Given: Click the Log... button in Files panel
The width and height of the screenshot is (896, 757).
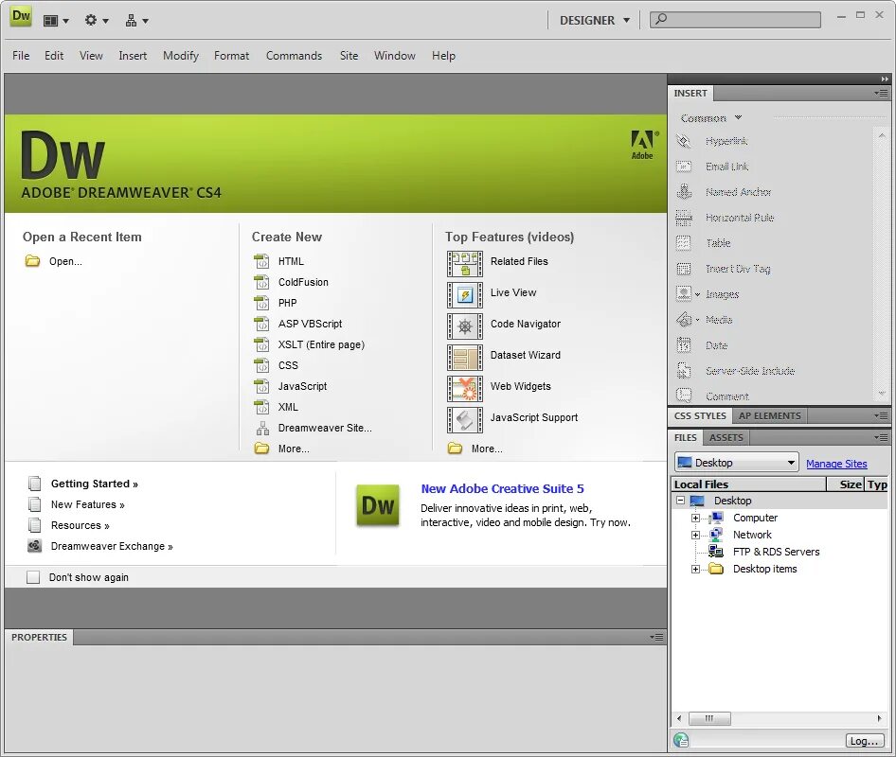Looking at the screenshot, I should coord(863,741).
